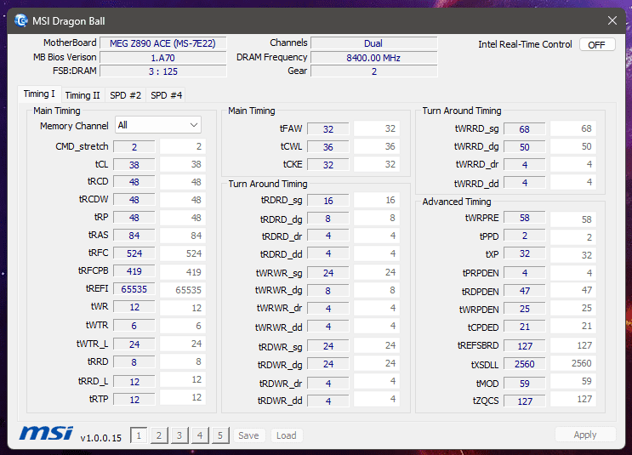Select profile slot 4 button
The height and width of the screenshot is (455, 632).
pos(200,435)
